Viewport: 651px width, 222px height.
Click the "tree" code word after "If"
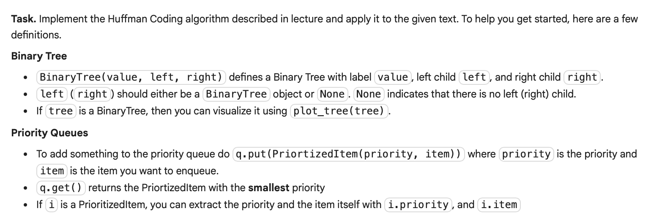61,111
